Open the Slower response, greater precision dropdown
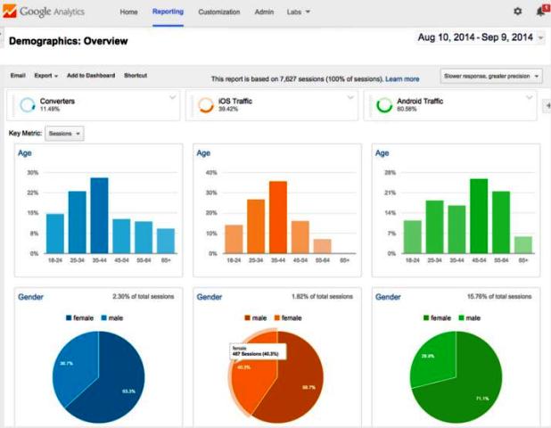Image resolution: width=551 pixels, height=428 pixels. 491,77
